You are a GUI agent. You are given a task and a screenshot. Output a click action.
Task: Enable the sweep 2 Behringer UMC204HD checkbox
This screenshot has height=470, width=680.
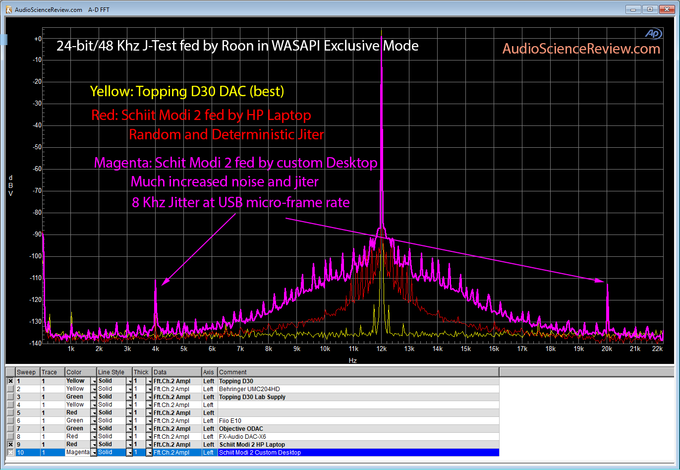click(x=10, y=389)
